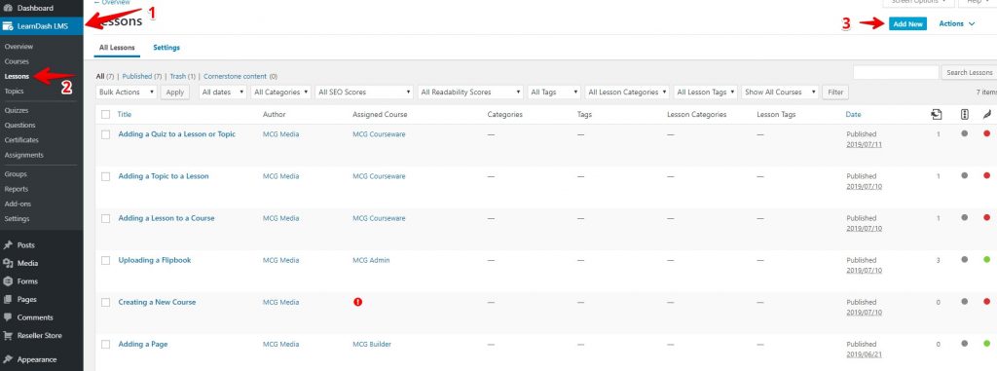Open Lessons in LearnDash submenu
This screenshot has height=371, width=997.
[x=17, y=76]
